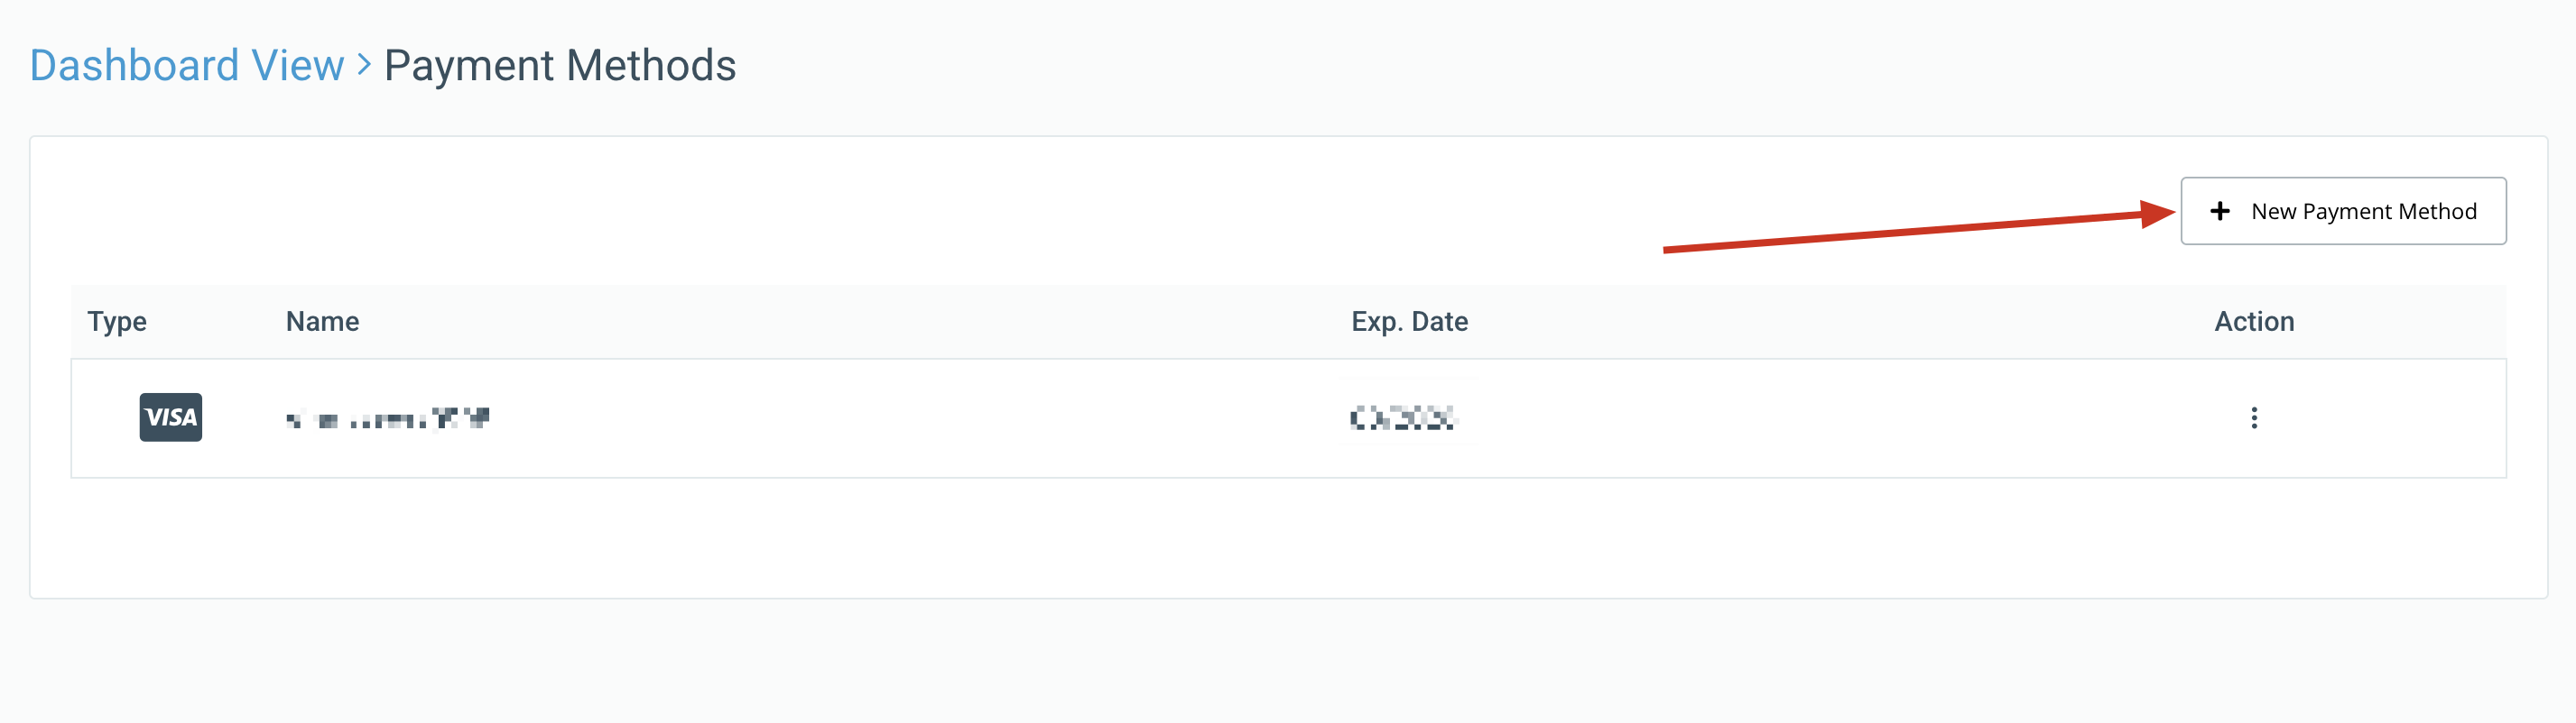The image size is (2576, 723).
Task: Click the Payment Methods breadcrumb title
Action: pyautogui.click(x=560, y=66)
